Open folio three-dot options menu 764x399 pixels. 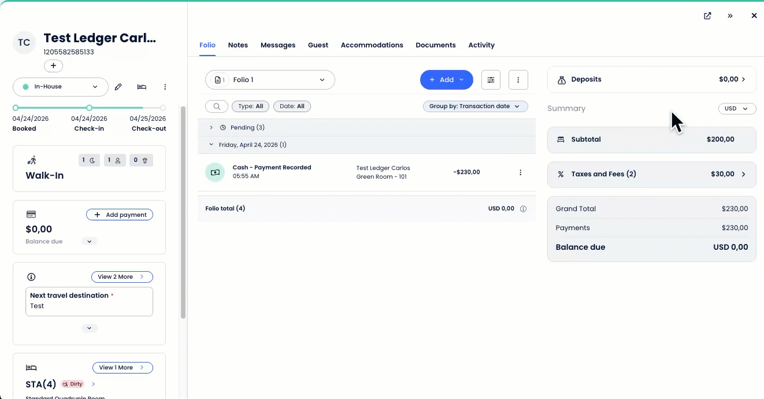tap(518, 80)
